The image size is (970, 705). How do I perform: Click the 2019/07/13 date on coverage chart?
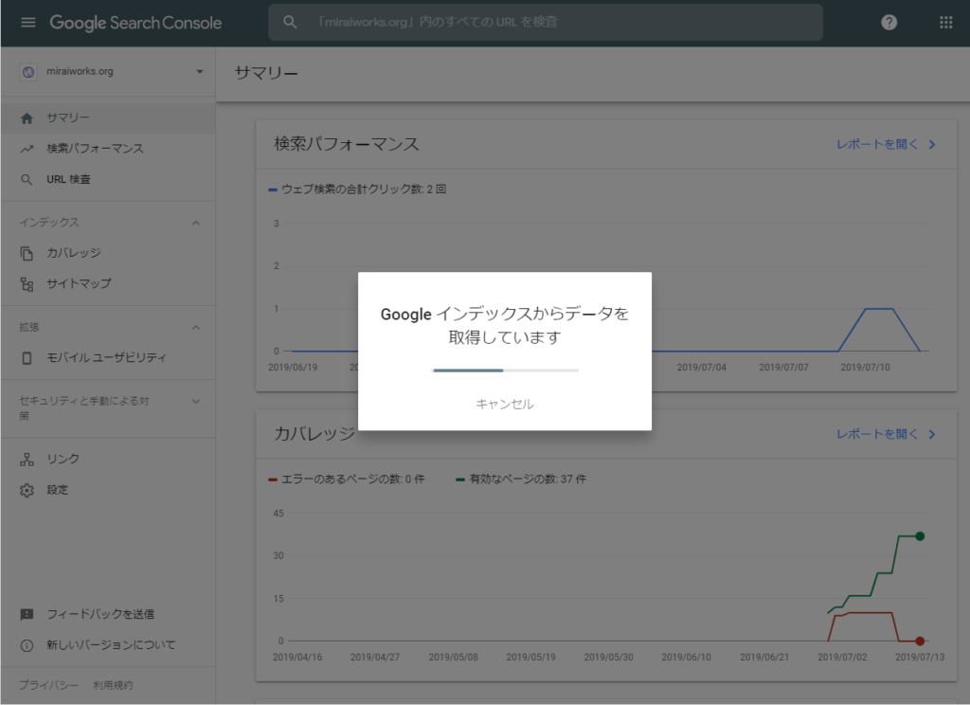(919, 658)
